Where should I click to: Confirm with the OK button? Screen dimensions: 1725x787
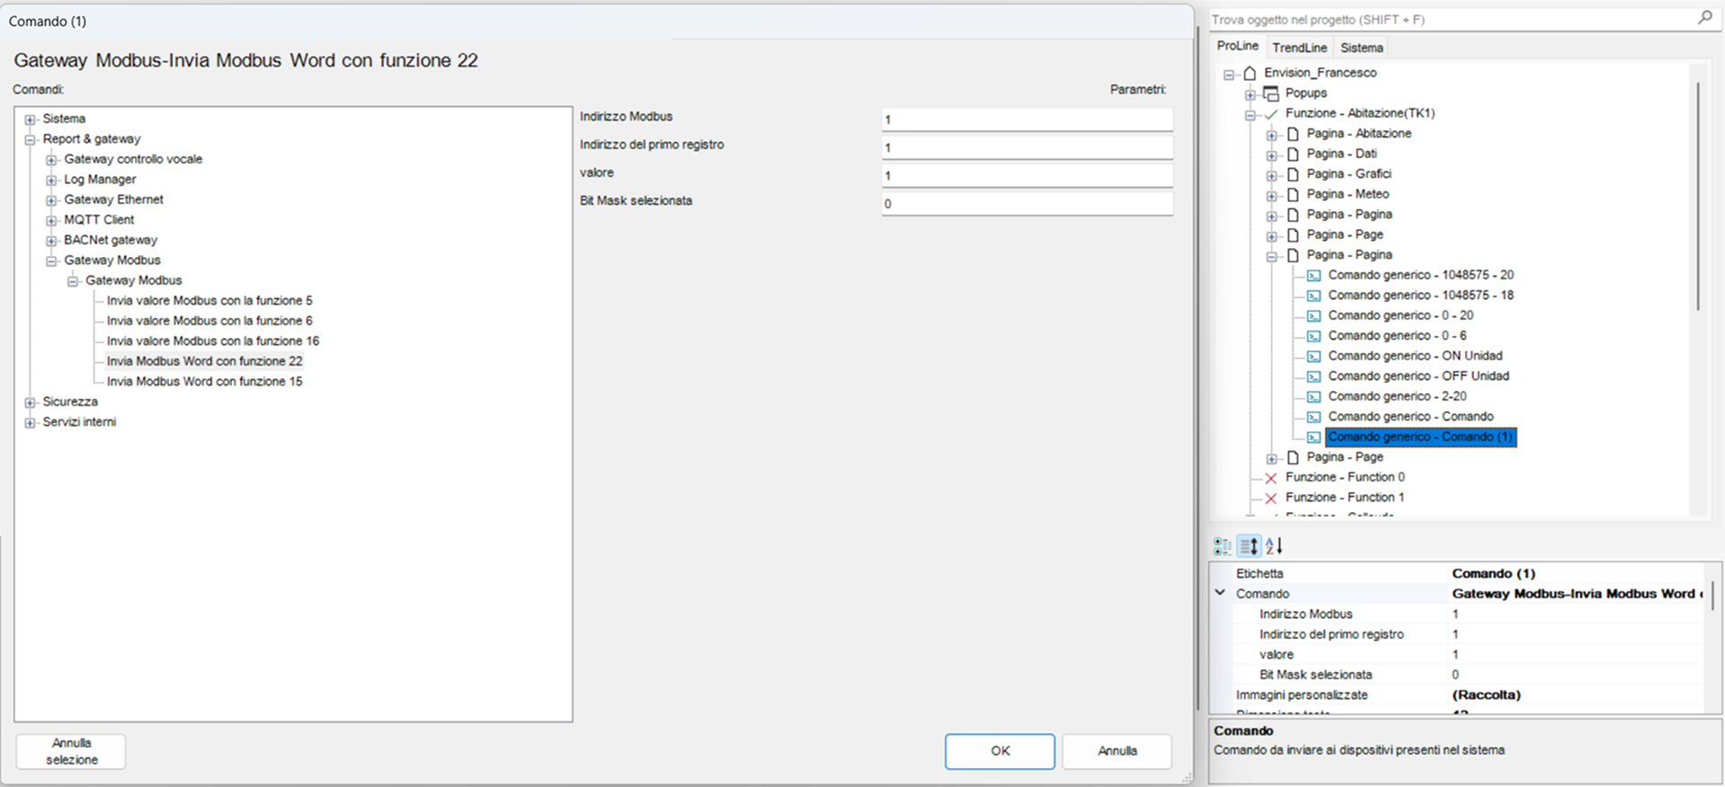pos(1000,751)
